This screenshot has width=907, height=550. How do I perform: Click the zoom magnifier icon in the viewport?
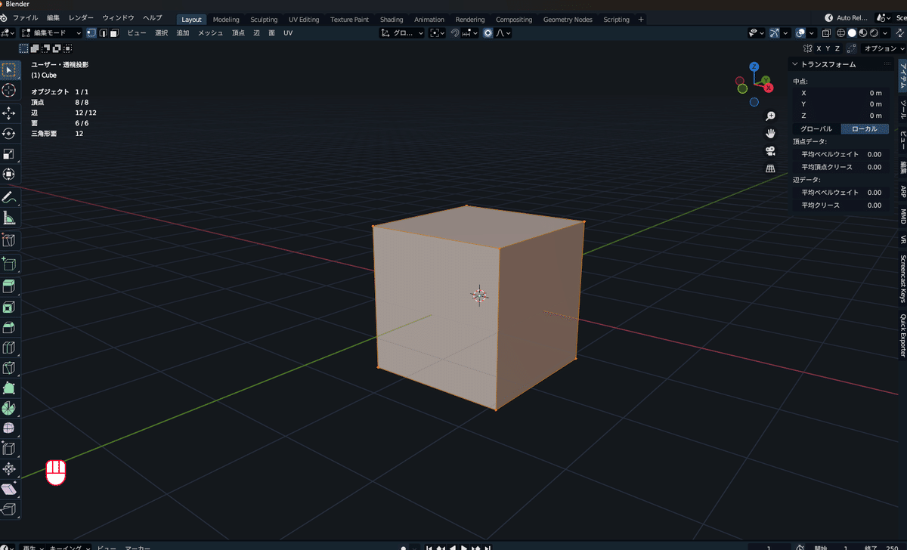tap(770, 116)
